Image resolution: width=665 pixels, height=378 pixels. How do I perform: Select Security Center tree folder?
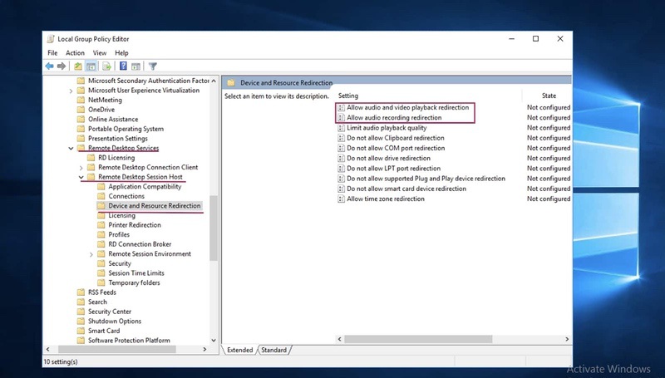click(x=110, y=312)
